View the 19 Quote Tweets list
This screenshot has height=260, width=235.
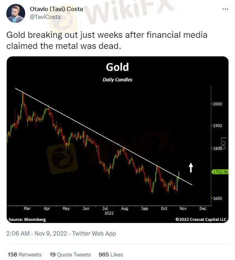(70, 254)
